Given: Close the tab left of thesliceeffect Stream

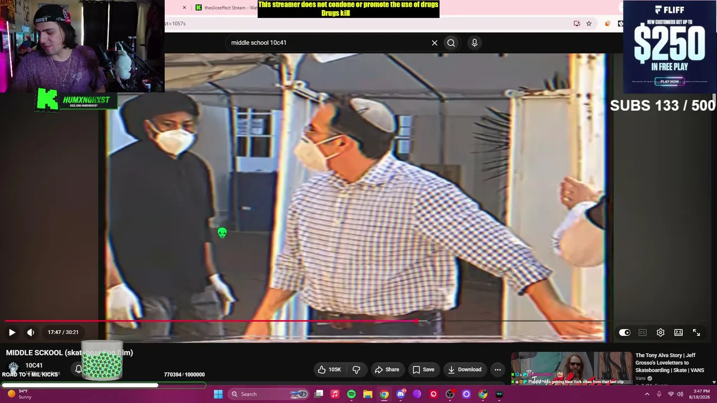Looking at the screenshot, I should 184,8.
